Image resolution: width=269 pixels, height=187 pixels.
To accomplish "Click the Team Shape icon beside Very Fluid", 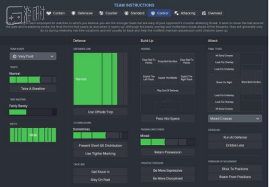I will click(x=14, y=56).
